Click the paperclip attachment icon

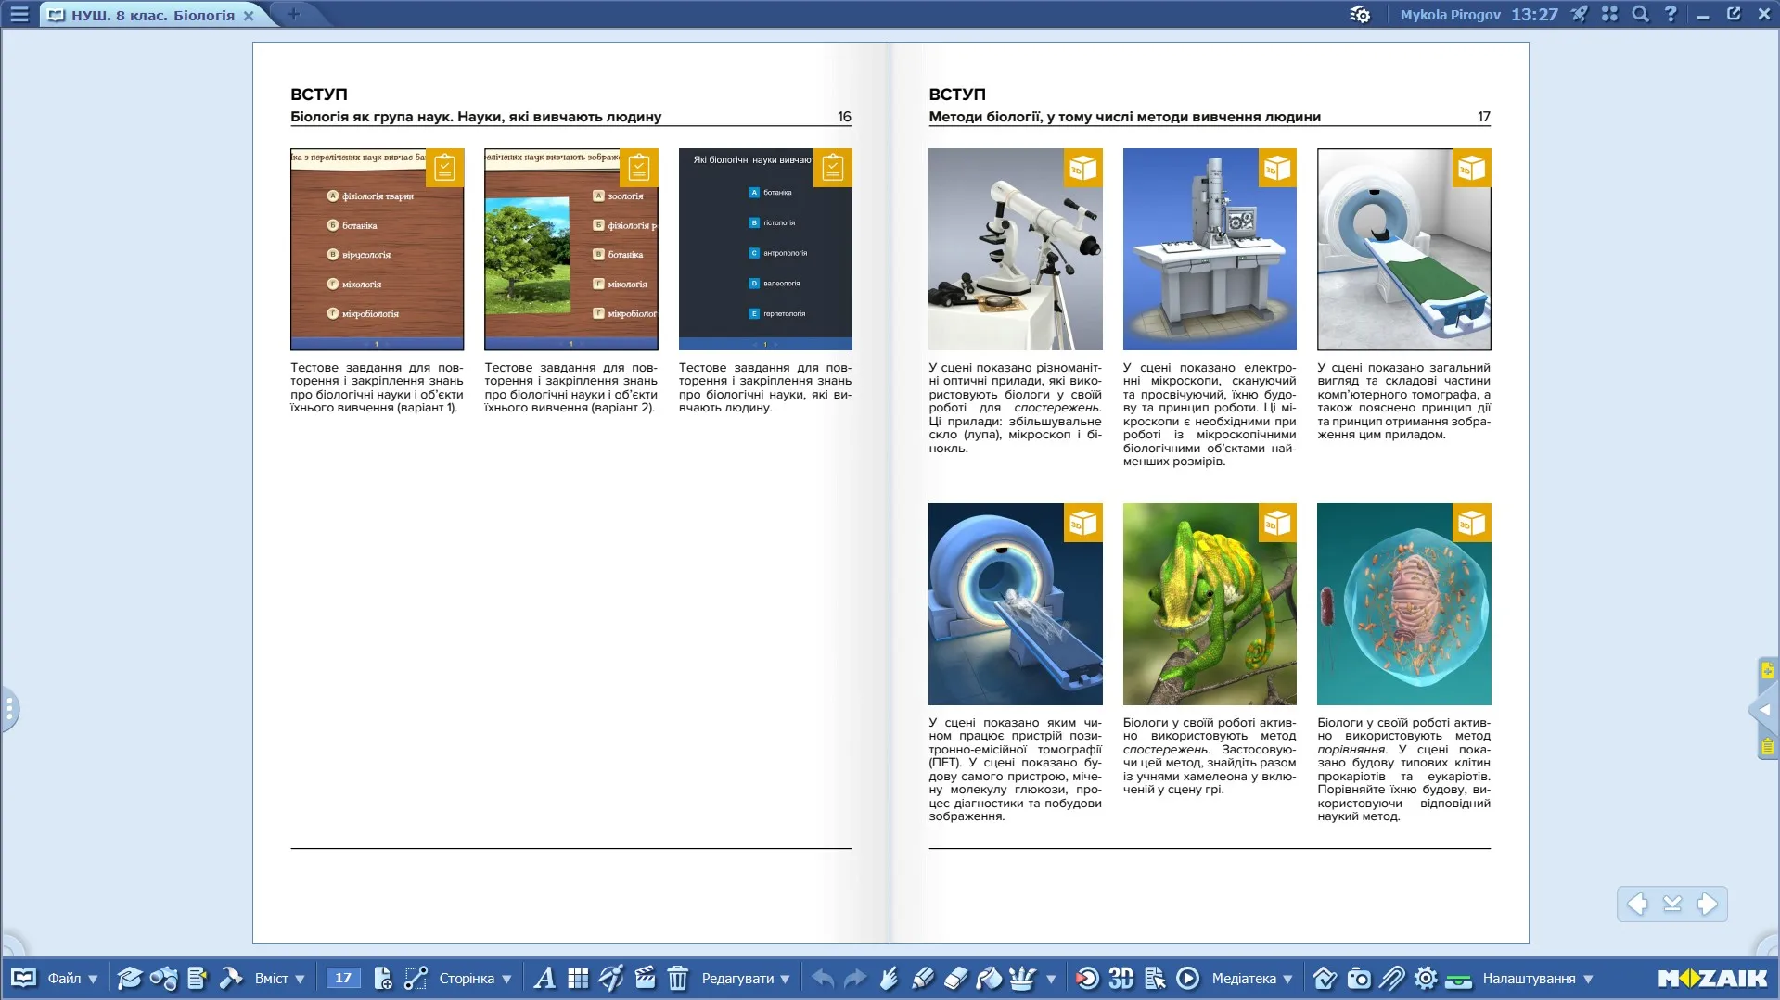(x=1392, y=979)
